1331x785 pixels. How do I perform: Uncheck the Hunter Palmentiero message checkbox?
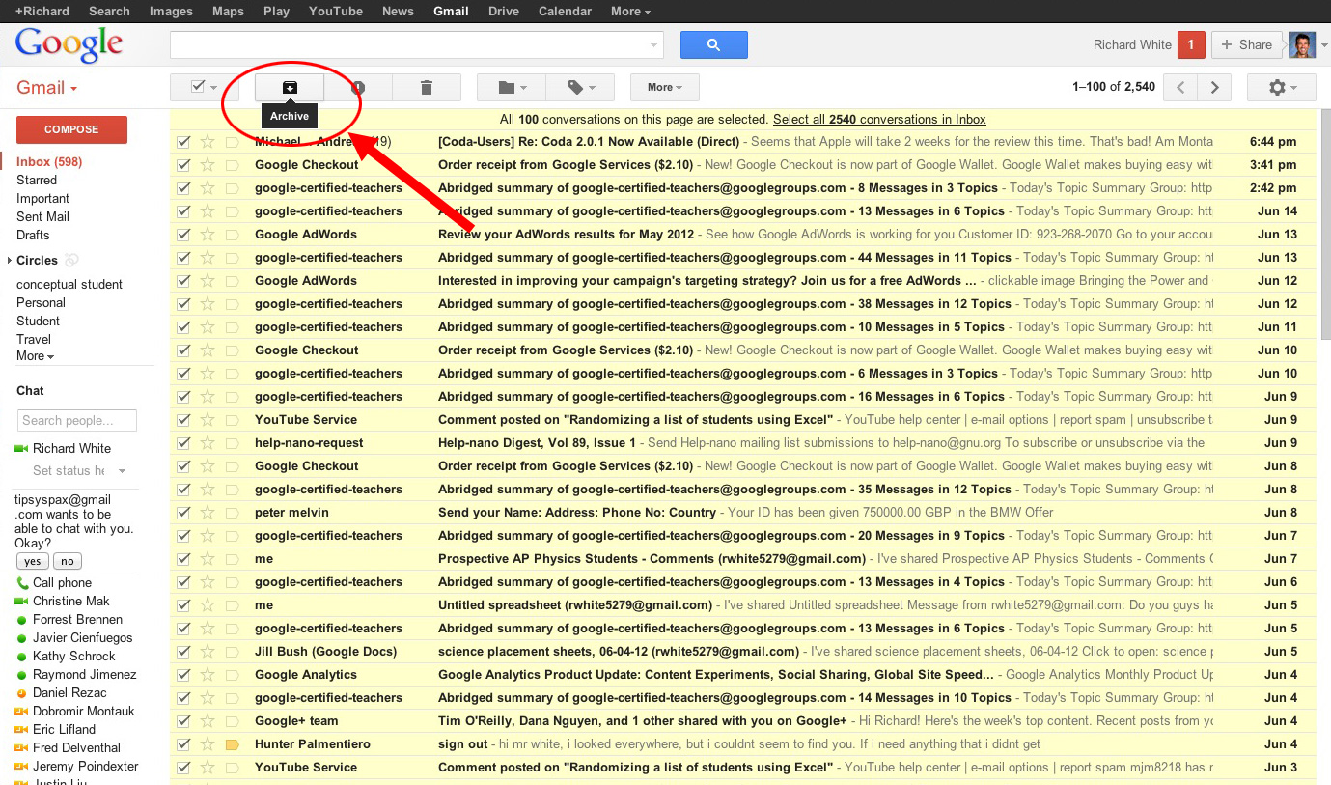tap(184, 744)
